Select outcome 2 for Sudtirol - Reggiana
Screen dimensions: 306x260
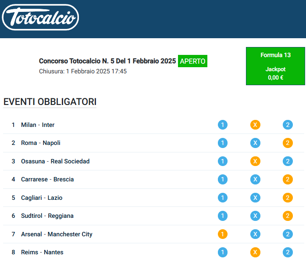point(288,216)
